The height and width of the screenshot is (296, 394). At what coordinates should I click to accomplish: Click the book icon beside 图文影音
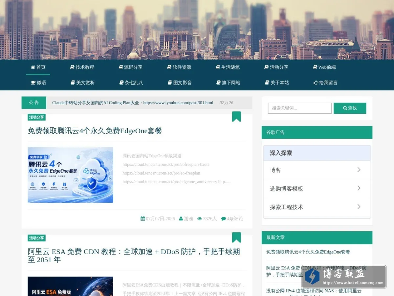[x=170, y=83]
